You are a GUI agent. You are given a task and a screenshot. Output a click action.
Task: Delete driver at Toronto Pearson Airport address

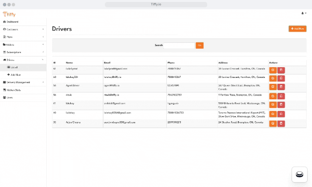coord(281,114)
